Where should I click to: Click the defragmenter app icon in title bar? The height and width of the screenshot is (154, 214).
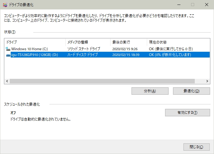tap(5, 5)
